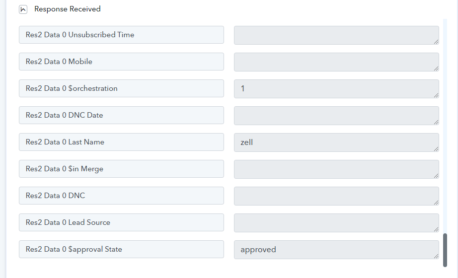458x278 pixels.
Task: Collapse the Response Received section
Action: click(x=23, y=9)
